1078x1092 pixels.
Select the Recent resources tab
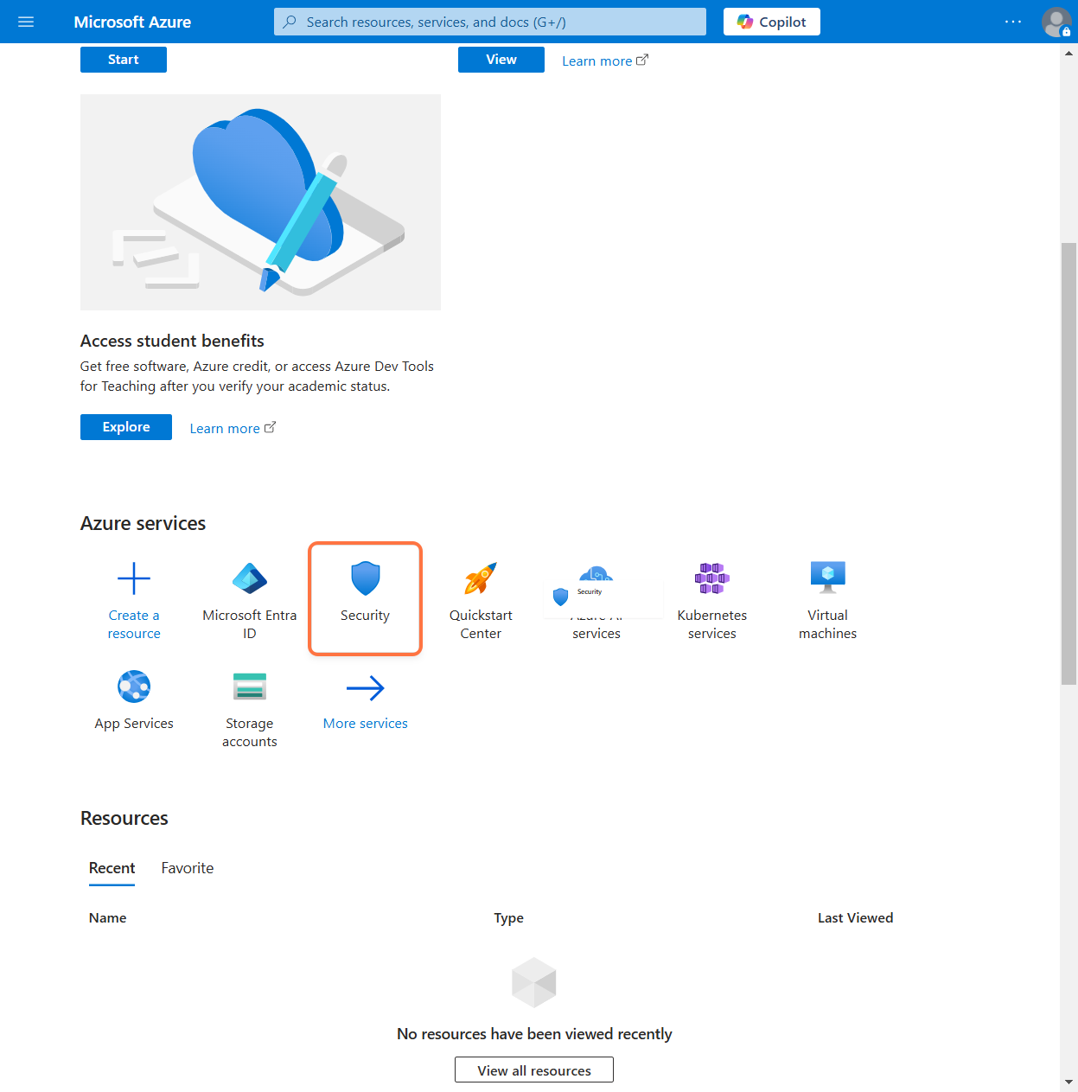tap(112, 868)
